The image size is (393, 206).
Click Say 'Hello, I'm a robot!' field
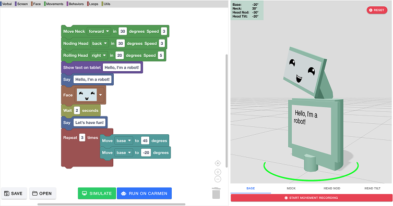(92, 80)
